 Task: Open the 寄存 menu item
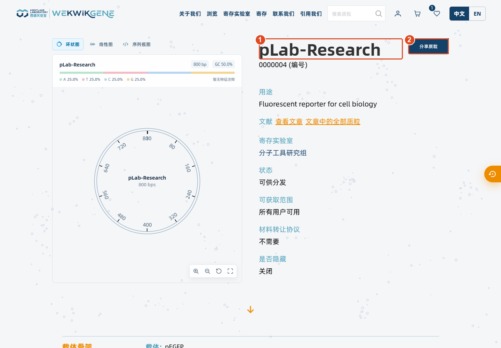point(261,14)
